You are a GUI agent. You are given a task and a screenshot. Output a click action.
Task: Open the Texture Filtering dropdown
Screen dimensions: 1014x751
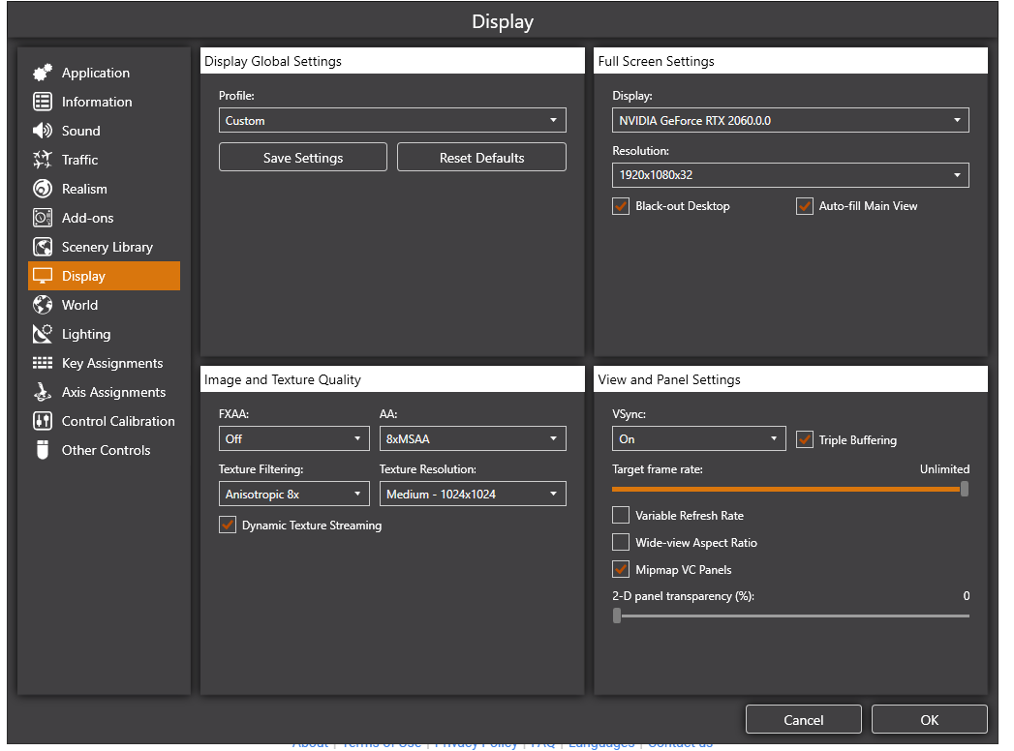[294, 494]
